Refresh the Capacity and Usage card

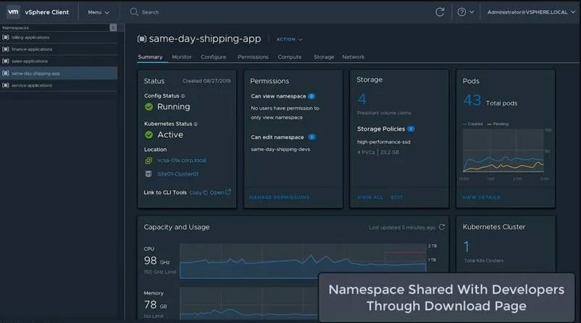442,227
